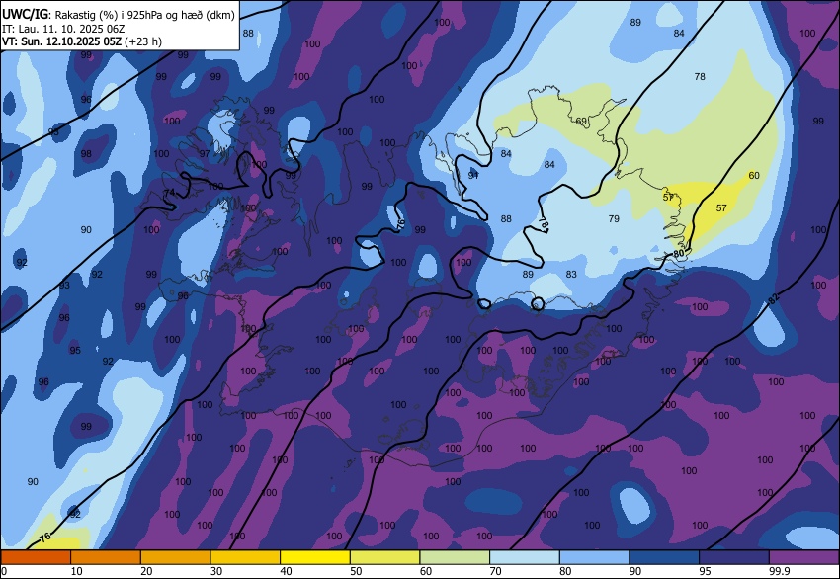This screenshot has width=840, height=579.
Task: Select the 30–40 amber legend band
Action: coord(245,557)
